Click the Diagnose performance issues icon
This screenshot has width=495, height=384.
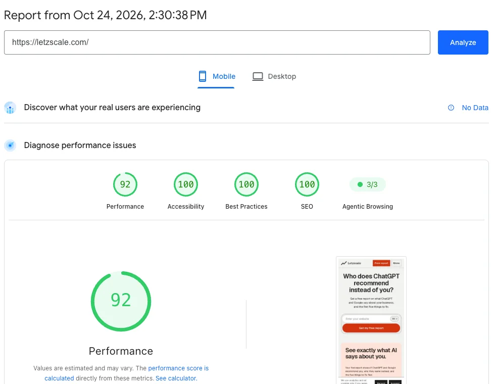point(10,146)
